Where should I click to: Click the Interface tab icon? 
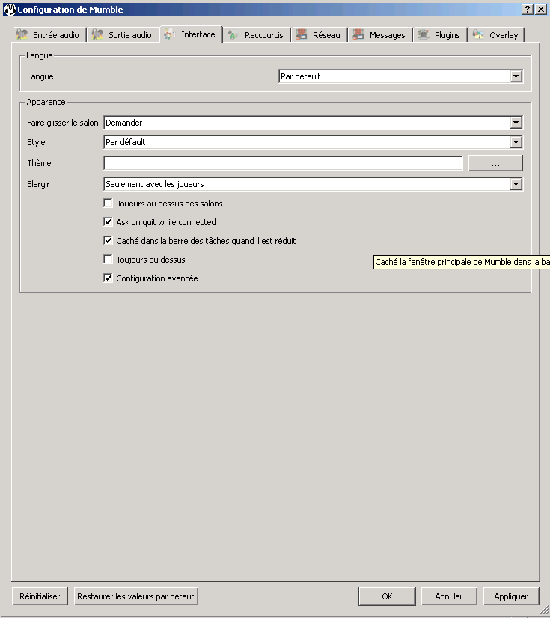pyautogui.click(x=170, y=34)
